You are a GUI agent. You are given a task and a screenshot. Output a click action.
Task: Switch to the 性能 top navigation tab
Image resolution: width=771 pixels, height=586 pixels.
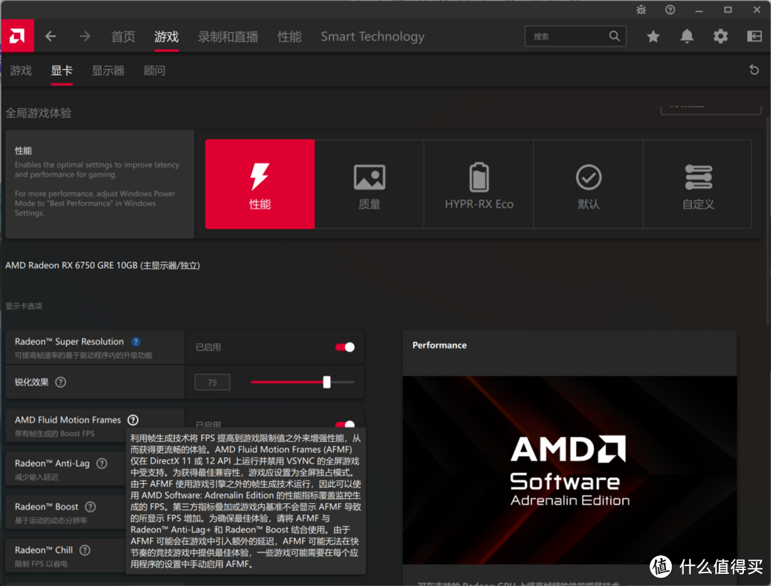click(x=289, y=36)
